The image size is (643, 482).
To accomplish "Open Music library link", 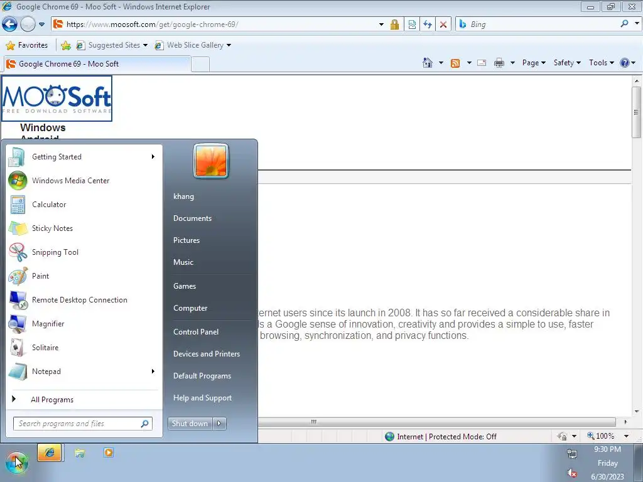I will coord(183,262).
